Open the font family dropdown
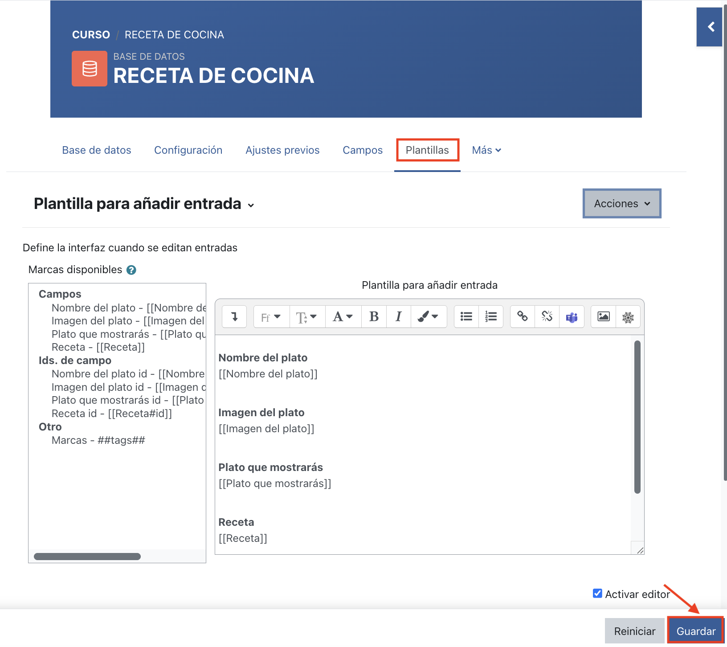Image resolution: width=727 pixels, height=647 pixels. point(271,317)
